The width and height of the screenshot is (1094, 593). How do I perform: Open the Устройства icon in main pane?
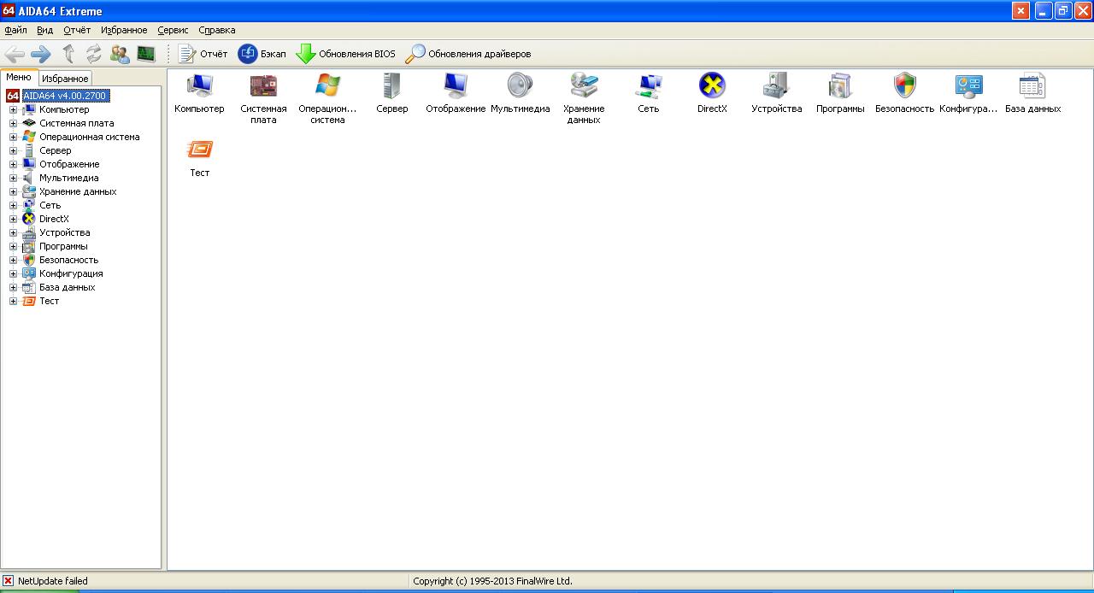(x=776, y=85)
